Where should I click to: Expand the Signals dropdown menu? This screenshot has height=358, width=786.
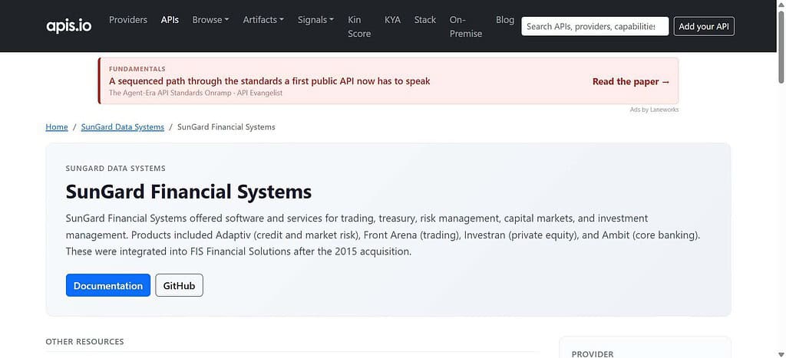coord(315,19)
